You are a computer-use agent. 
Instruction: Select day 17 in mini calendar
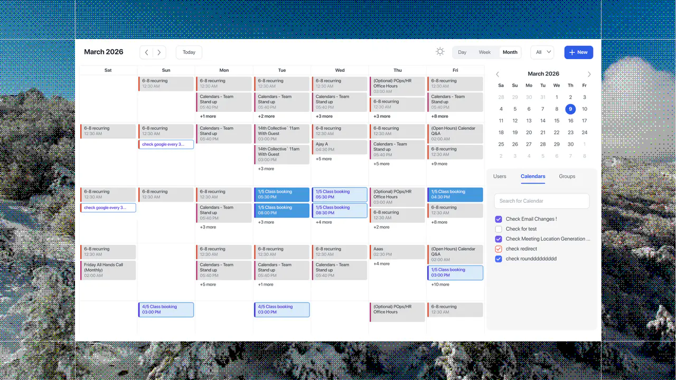585,121
